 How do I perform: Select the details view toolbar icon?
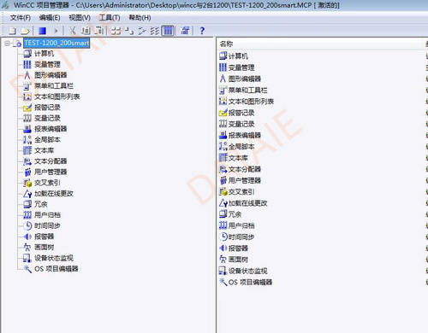168,31
